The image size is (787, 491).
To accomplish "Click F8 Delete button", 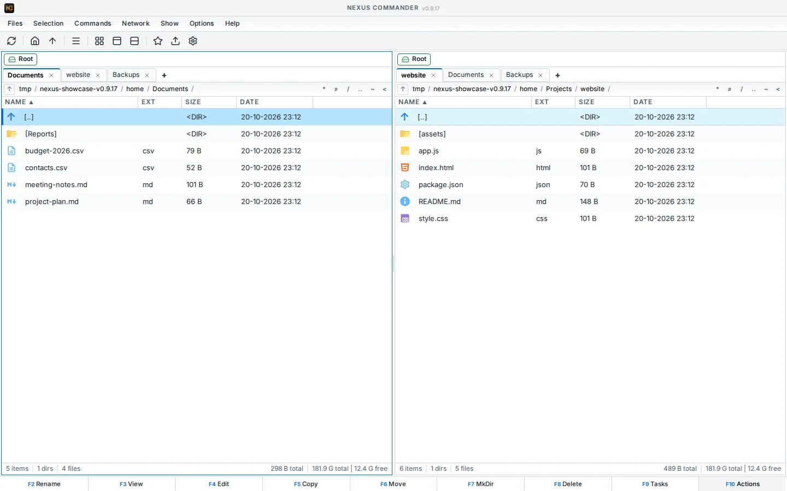I will (x=568, y=484).
